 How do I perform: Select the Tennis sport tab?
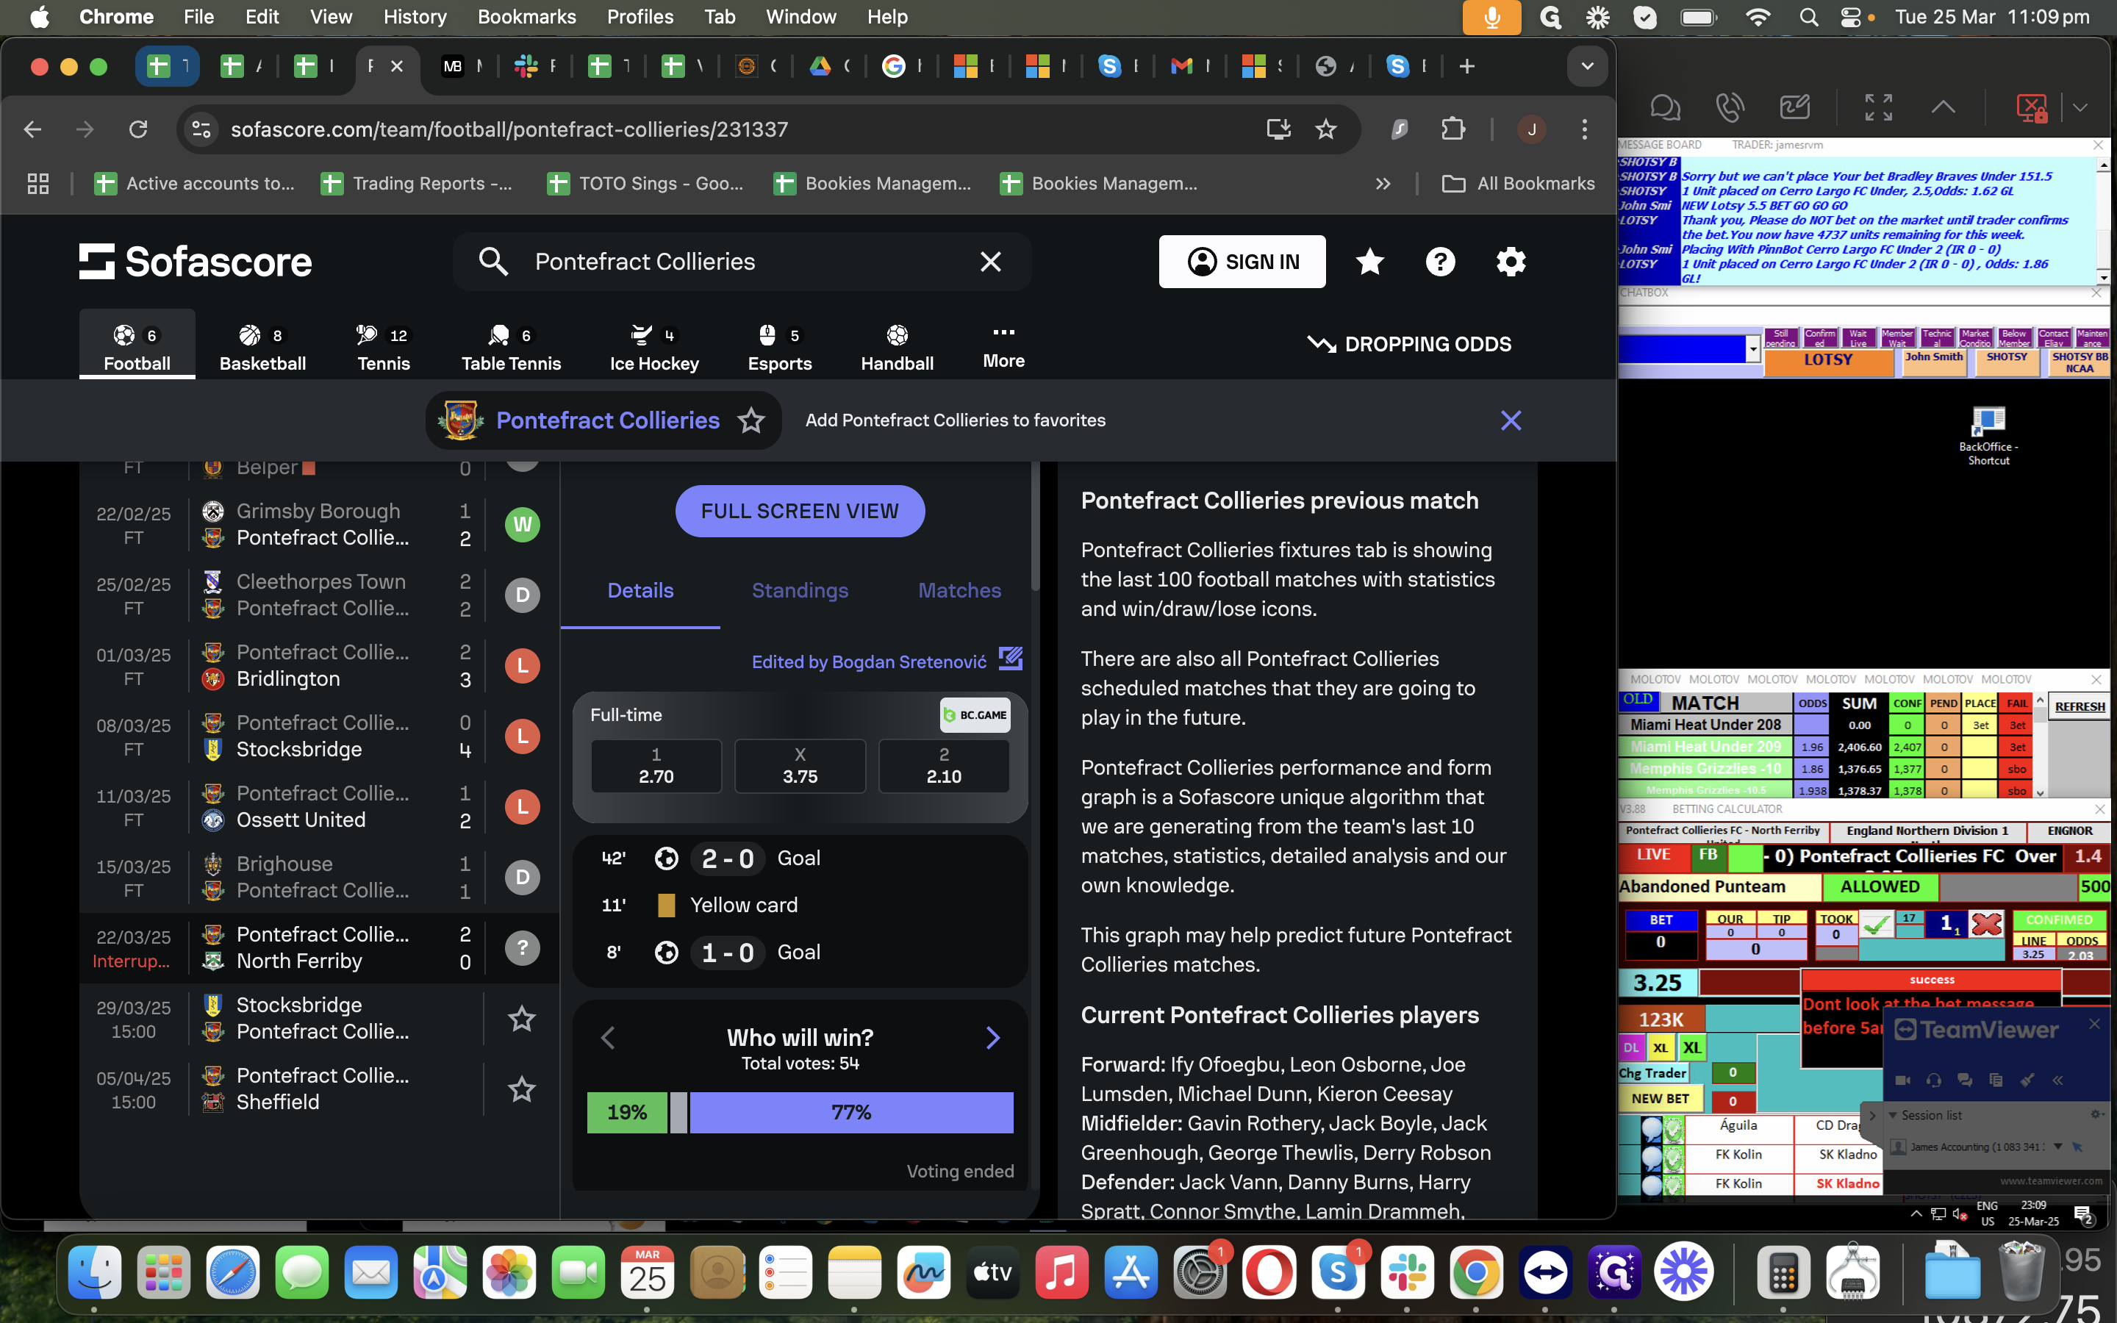(383, 348)
